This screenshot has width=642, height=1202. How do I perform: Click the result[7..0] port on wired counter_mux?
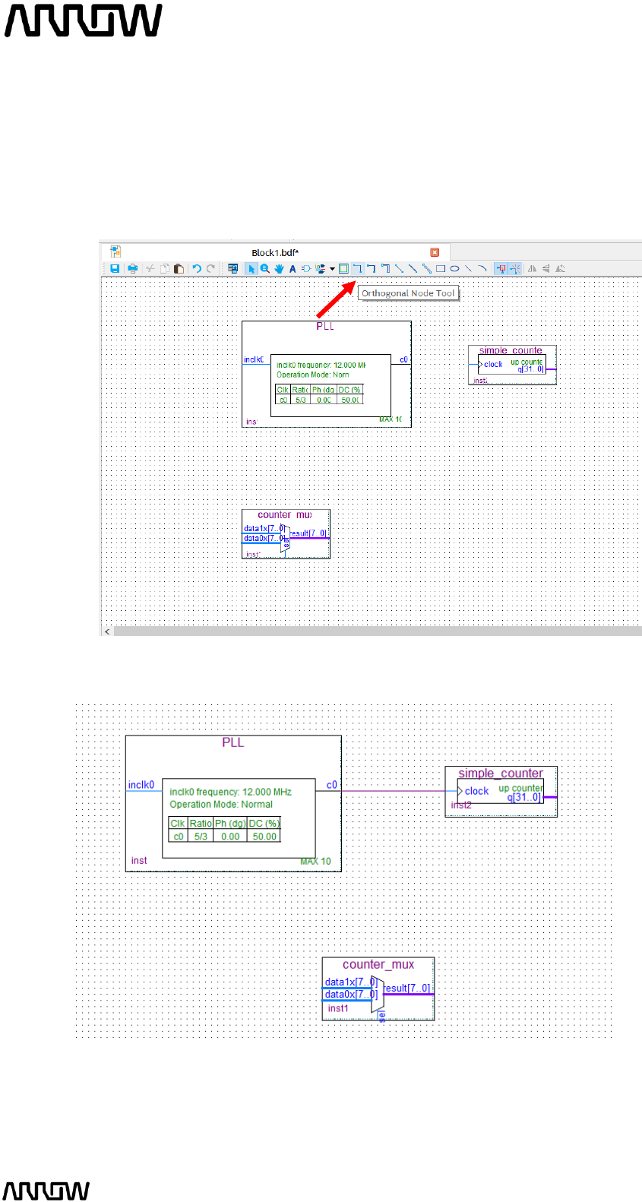click(406, 988)
